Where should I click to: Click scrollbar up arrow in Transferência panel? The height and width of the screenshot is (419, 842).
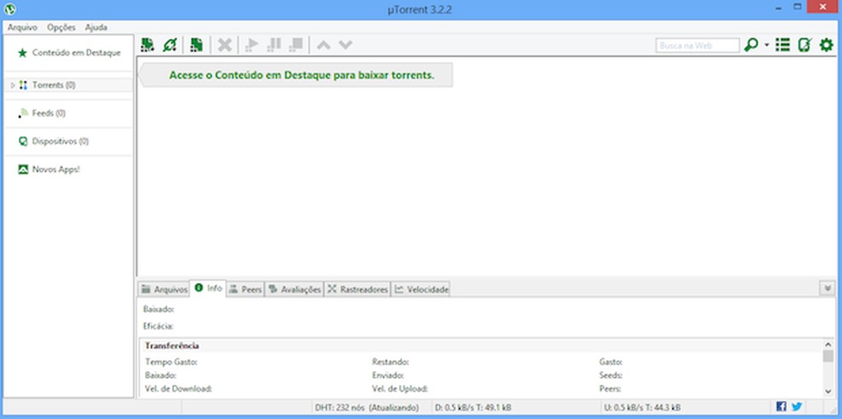click(828, 345)
